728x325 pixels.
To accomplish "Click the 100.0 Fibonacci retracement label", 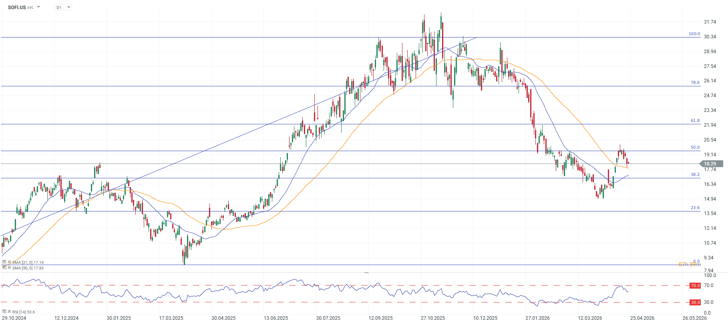I will pyautogui.click(x=694, y=34).
